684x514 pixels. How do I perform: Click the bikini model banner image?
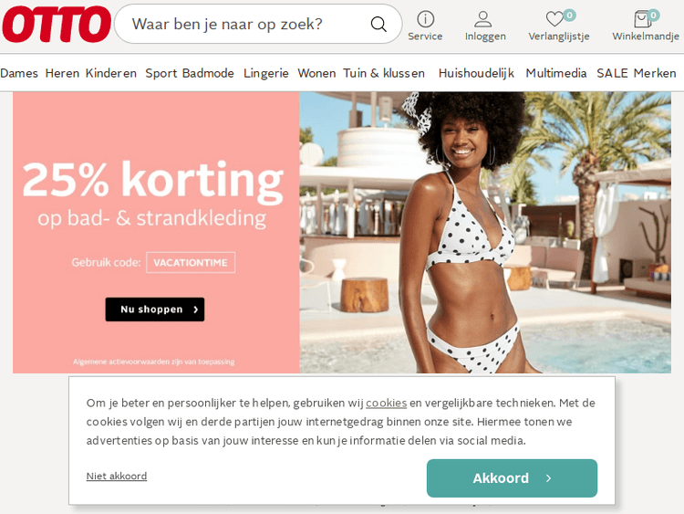coord(485,232)
